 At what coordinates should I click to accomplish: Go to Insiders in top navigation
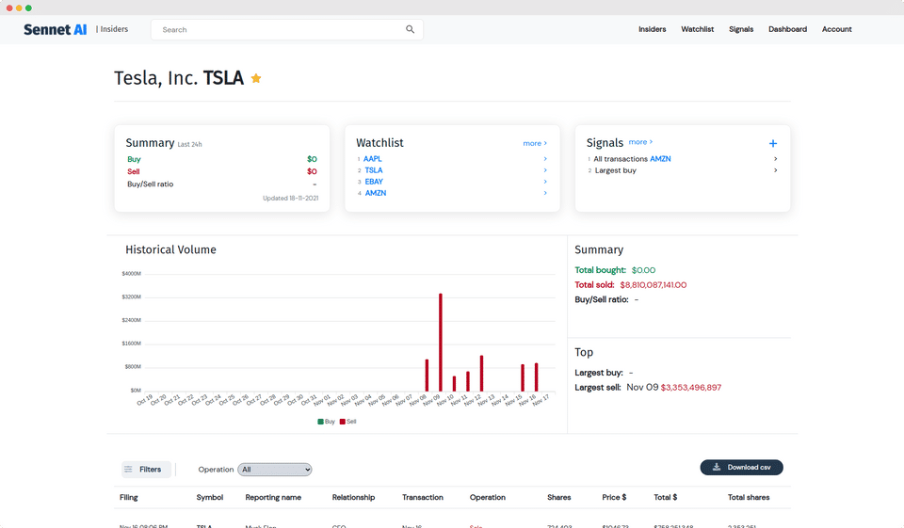click(652, 29)
